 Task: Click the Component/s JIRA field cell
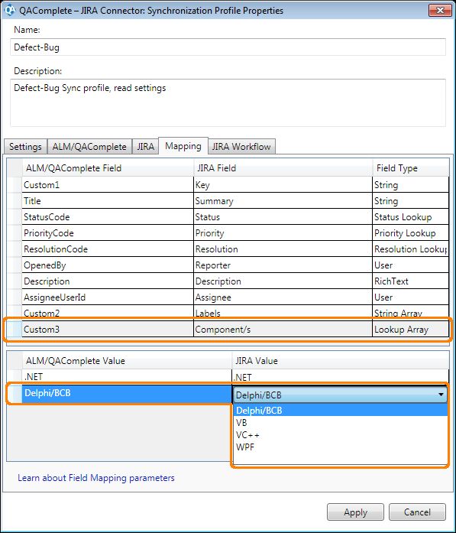[x=283, y=330]
